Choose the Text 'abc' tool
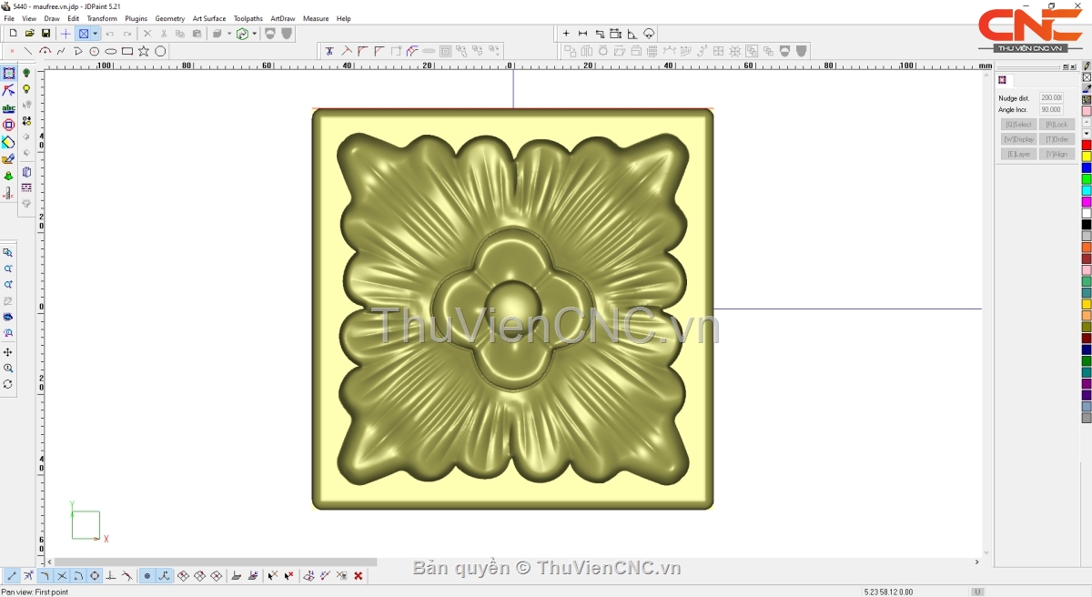The width and height of the screenshot is (1092, 597). [x=8, y=108]
